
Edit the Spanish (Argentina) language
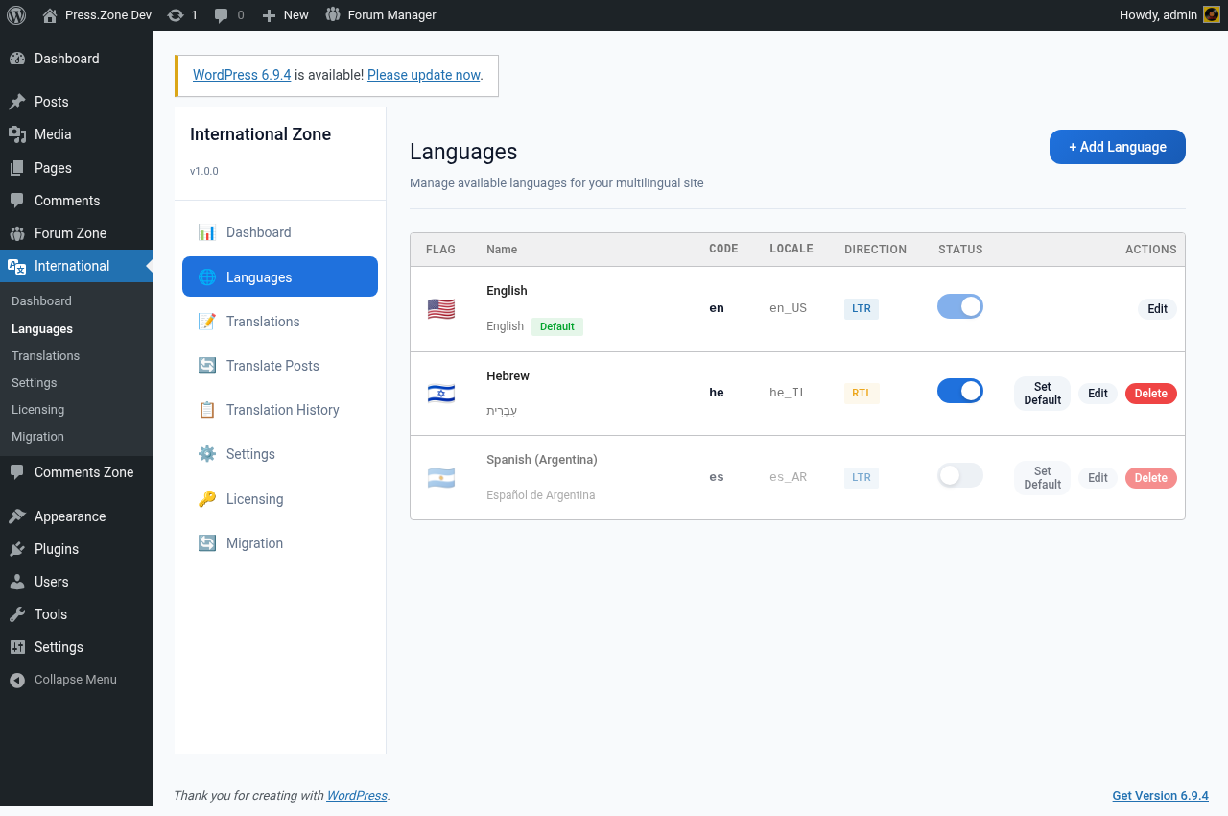point(1098,478)
